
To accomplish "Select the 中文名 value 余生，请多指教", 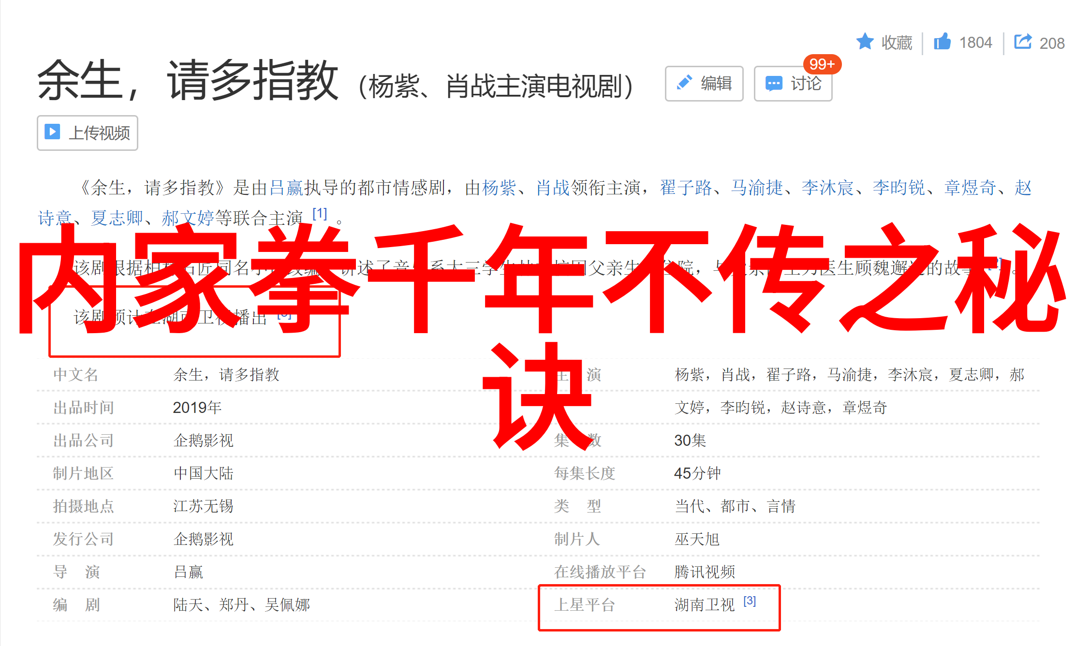I will coord(226,375).
